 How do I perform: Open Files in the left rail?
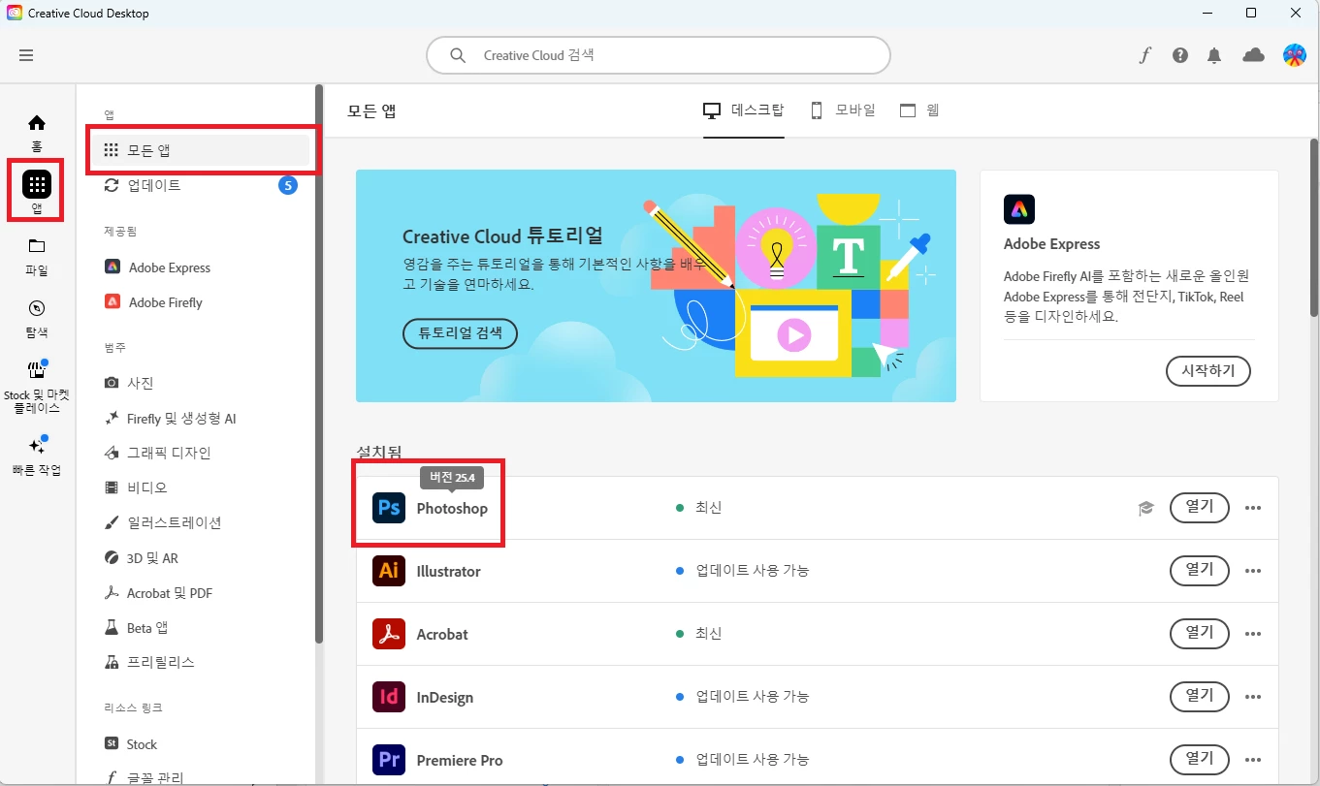36,257
